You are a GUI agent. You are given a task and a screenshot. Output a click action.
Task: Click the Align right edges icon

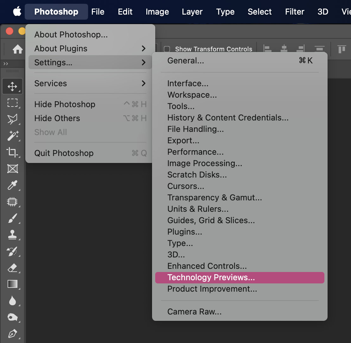(300, 49)
